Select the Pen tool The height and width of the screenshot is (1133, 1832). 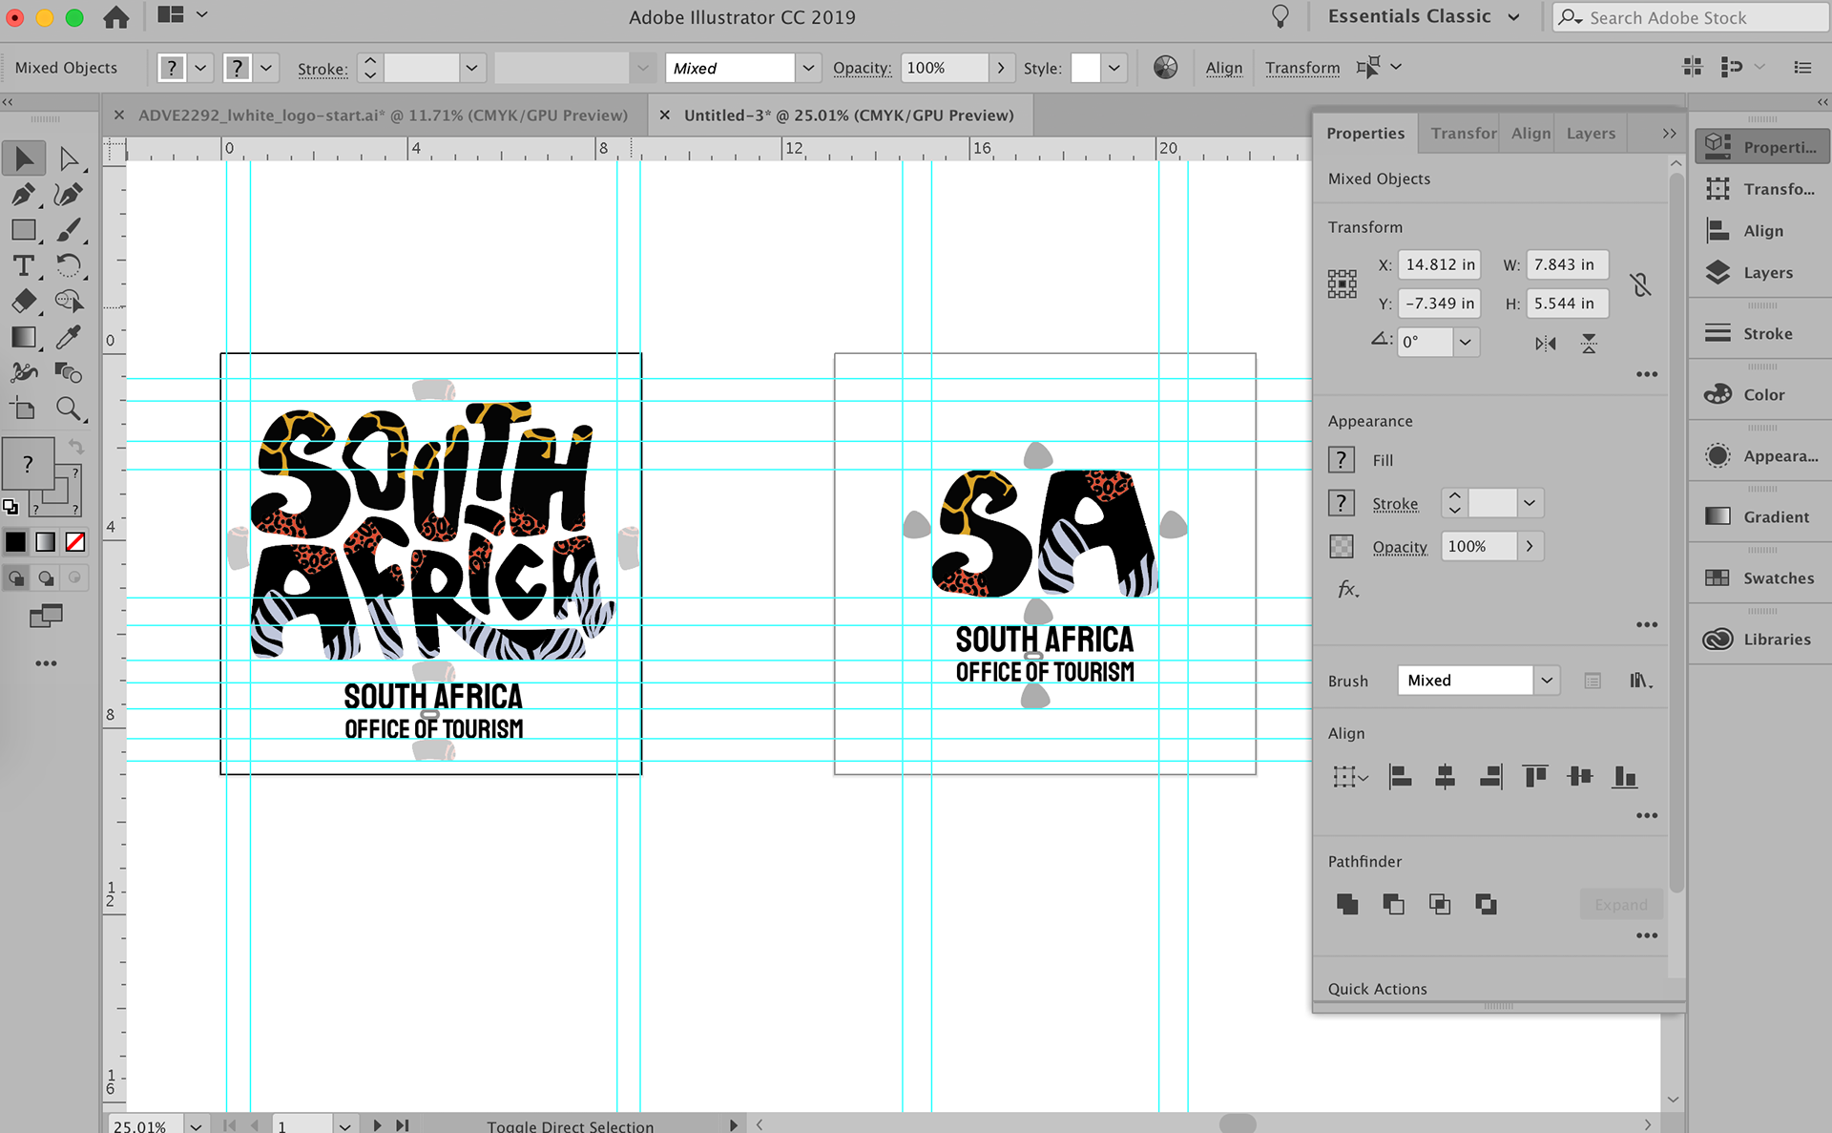click(x=25, y=195)
